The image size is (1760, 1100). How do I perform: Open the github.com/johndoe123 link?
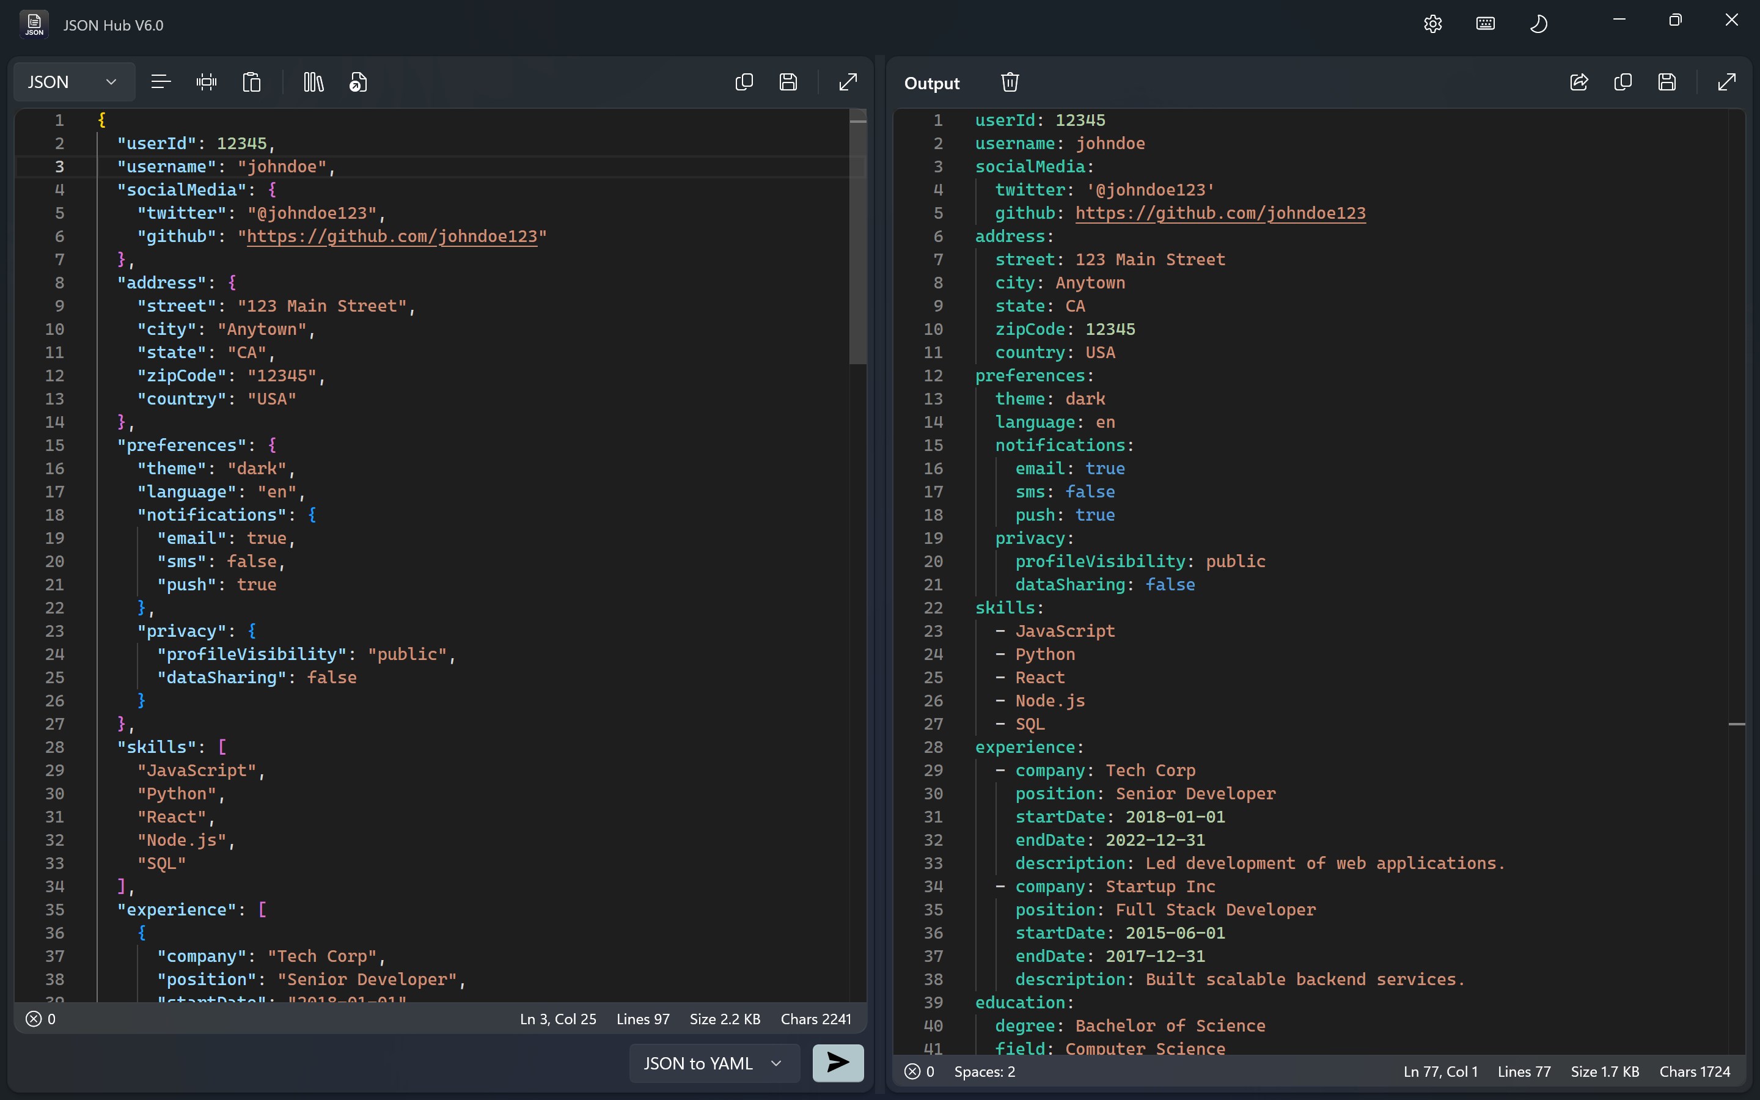[393, 235]
